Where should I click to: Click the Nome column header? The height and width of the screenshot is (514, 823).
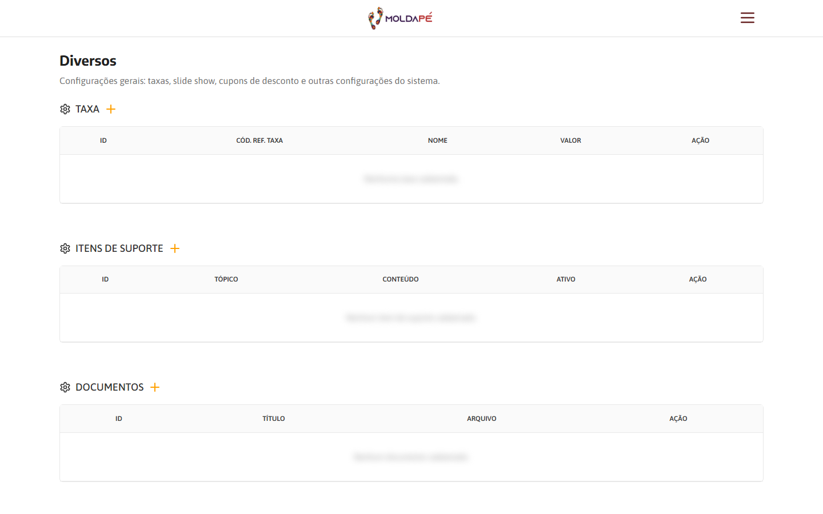(x=438, y=140)
